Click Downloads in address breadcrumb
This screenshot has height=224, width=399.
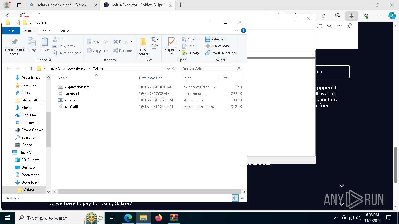[x=76, y=68]
